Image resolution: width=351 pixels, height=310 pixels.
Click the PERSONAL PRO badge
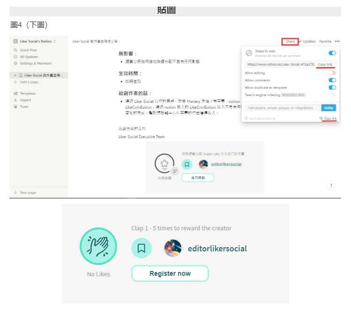(x=293, y=95)
